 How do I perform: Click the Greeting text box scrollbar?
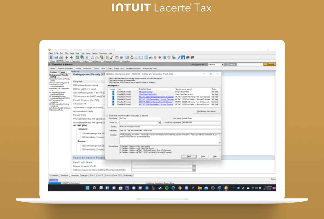[220, 138]
